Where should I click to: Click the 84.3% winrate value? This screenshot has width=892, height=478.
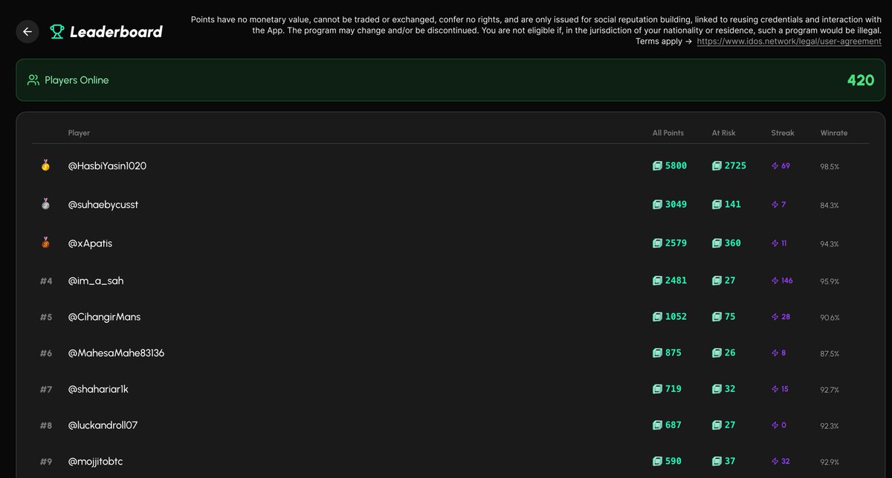[830, 205]
